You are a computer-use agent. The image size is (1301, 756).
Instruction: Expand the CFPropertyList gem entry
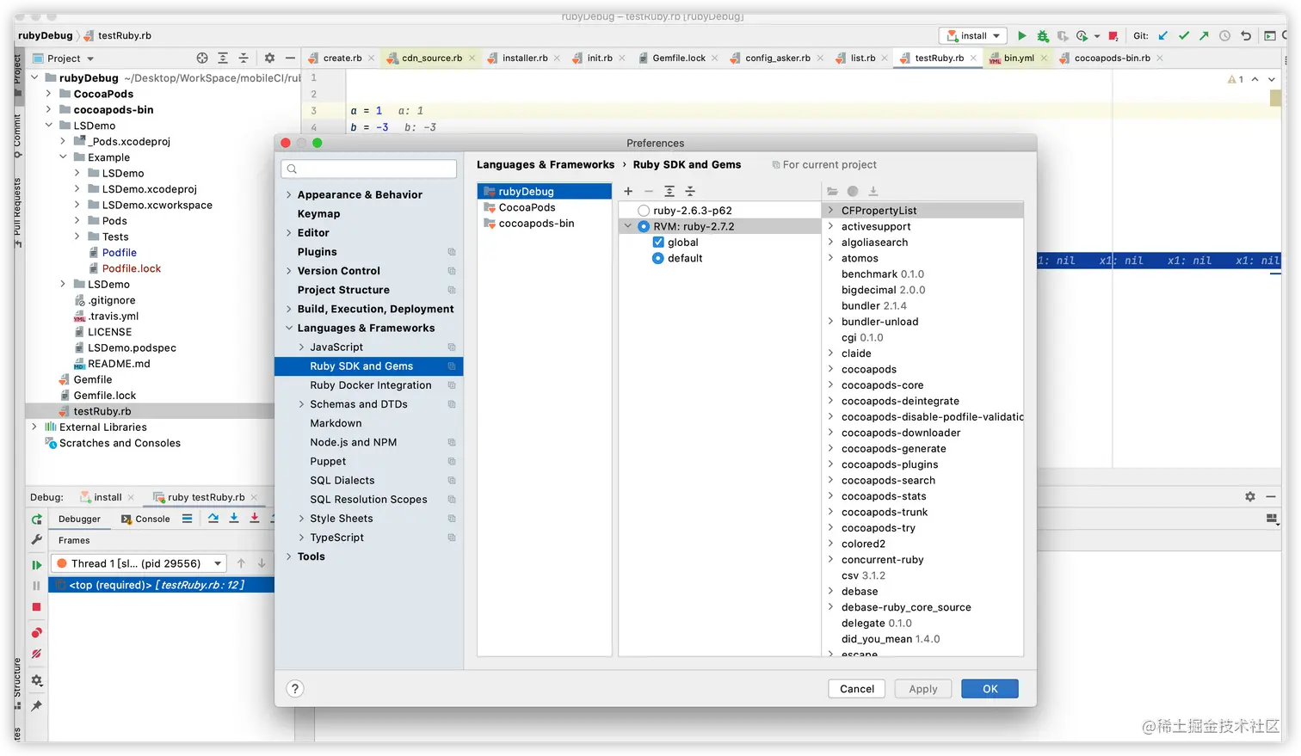tap(831, 211)
